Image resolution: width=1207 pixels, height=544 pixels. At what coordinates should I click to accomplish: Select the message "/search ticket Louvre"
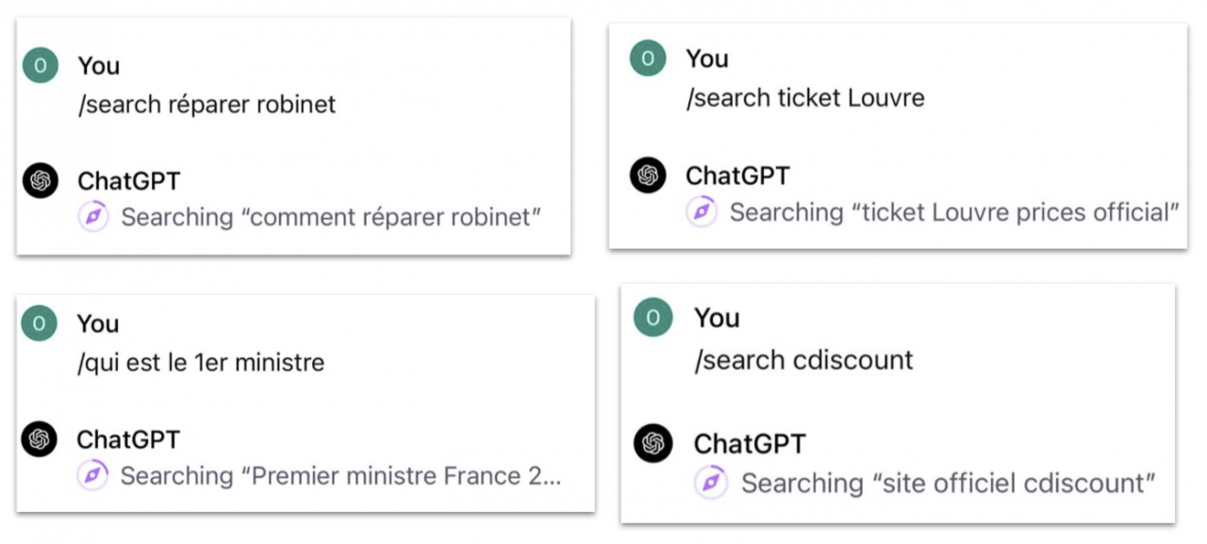click(805, 97)
